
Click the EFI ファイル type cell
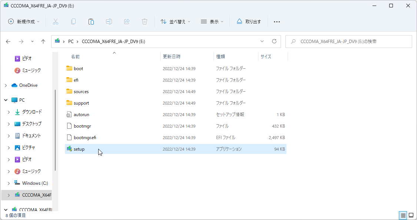click(225, 138)
